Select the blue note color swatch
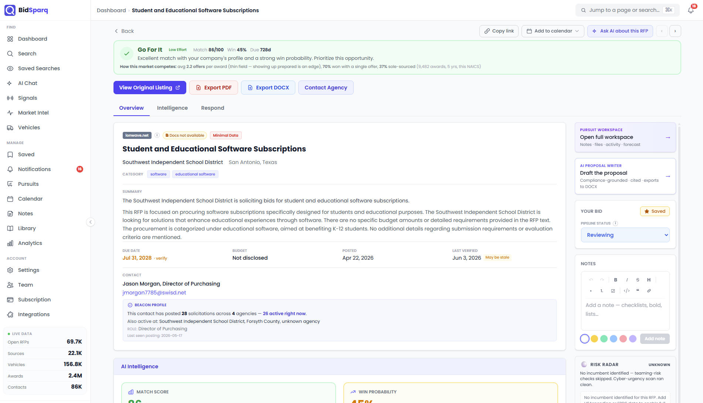Screen dimensions: 703x403 614,339
